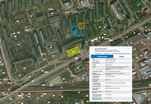Screen dimensions: 151x104
Task: Click the Кадастровый инженер row
Action: point(111,89)
